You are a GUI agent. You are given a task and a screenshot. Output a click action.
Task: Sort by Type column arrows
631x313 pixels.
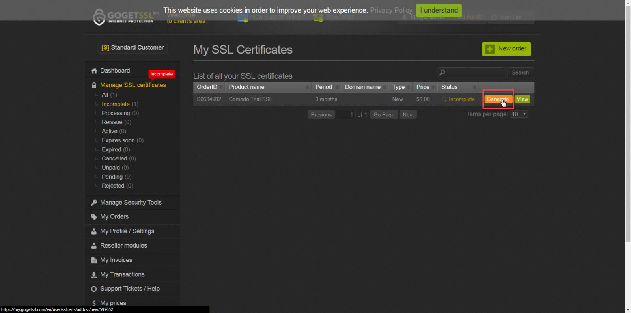(409, 87)
